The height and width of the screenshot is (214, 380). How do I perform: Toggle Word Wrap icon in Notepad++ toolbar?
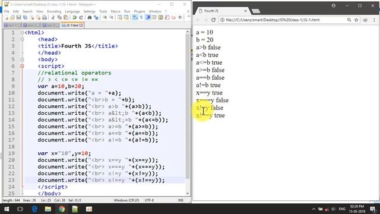point(135,17)
